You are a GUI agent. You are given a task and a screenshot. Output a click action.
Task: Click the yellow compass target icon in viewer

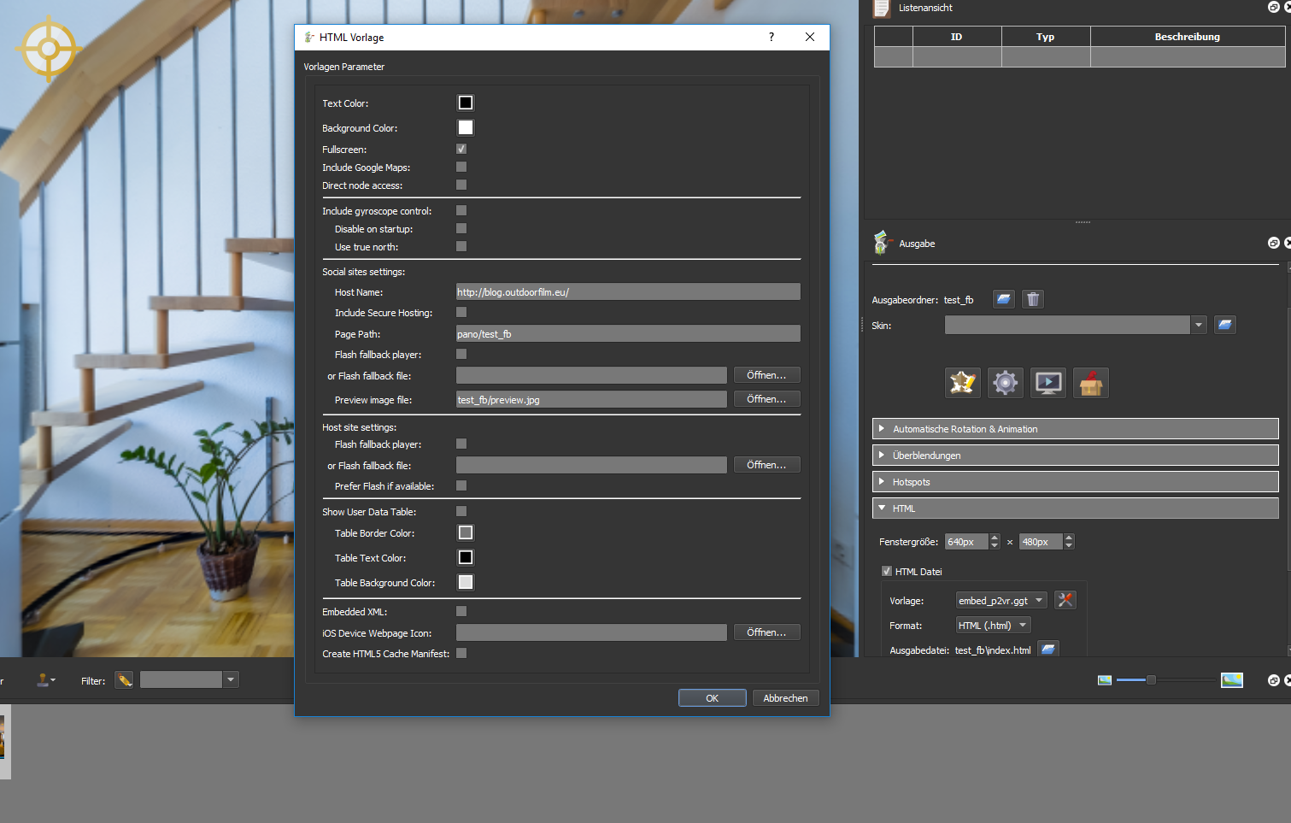pos(49,48)
